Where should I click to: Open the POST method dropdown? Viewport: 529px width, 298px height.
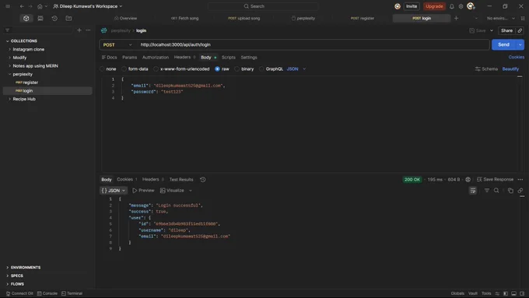click(x=117, y=44)
